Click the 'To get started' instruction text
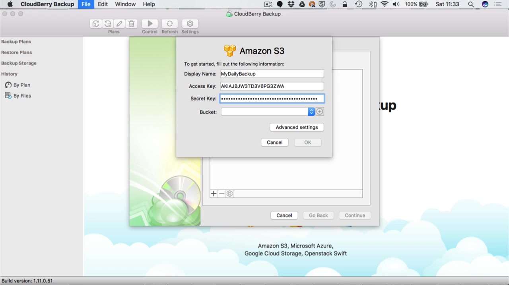 [234, 64]
